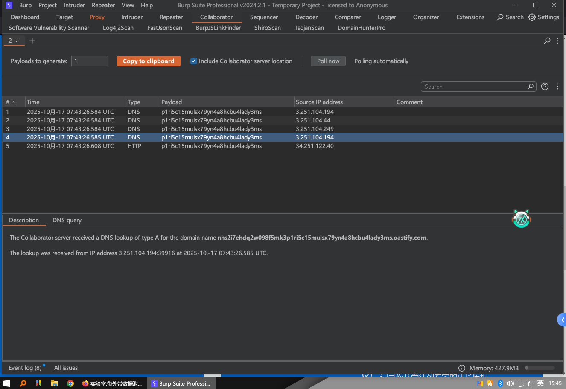Viewport: 566px width, 389px height.
Task: Open the Burp menu
Action: [x=25, y=5]
